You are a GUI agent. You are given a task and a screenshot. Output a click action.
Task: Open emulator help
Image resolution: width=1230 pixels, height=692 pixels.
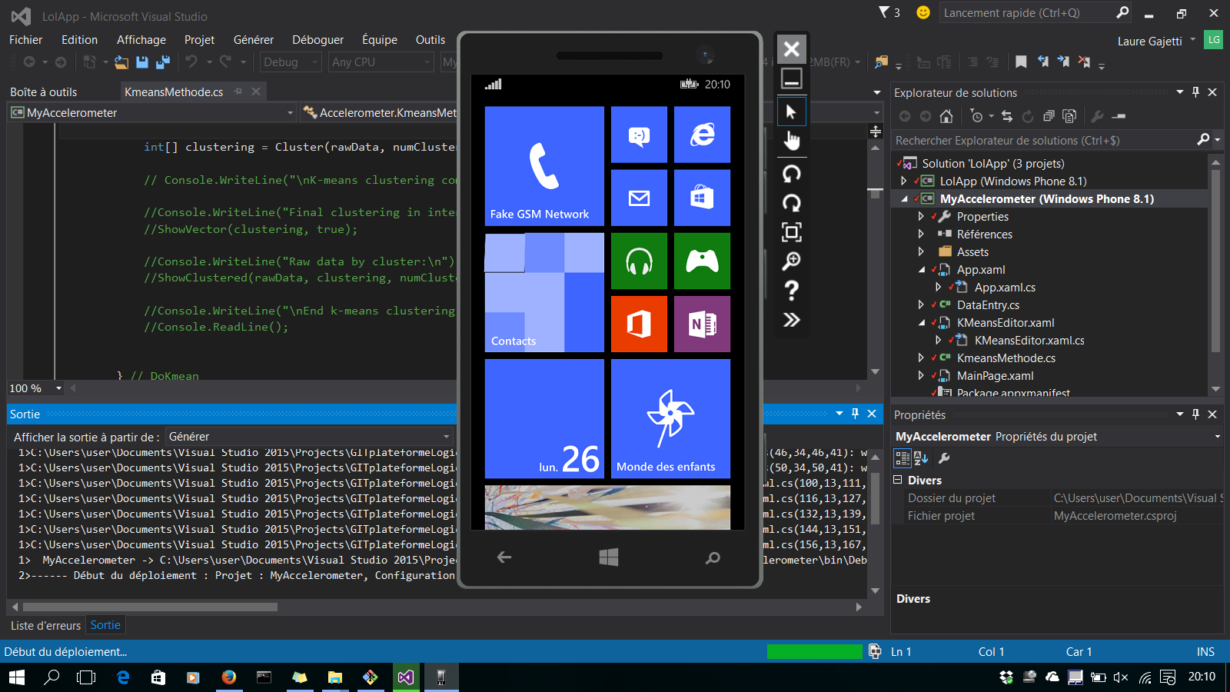click(792, 290)
